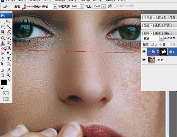The height and width of the screenshot is (137, 177).
Task: Select the Patch healing tool
Action: click(x=2, y=38)
